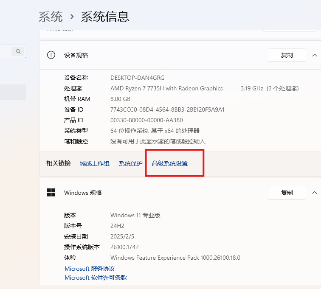This screenshot has width=321, height=289.
Task: Click the 设备规格 section header
Action: click(x=180, y=55)
